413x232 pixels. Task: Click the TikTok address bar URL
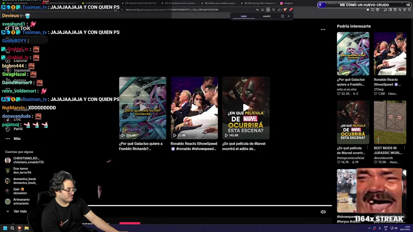(x=172, y=10)
